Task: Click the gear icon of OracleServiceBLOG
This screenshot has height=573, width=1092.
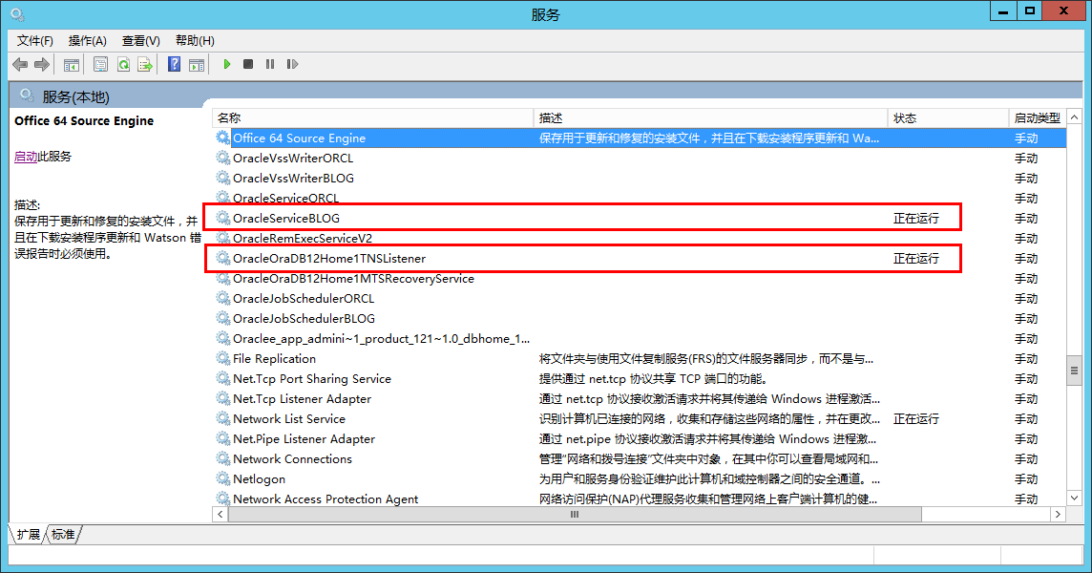Action: click(x=222, y=218)
